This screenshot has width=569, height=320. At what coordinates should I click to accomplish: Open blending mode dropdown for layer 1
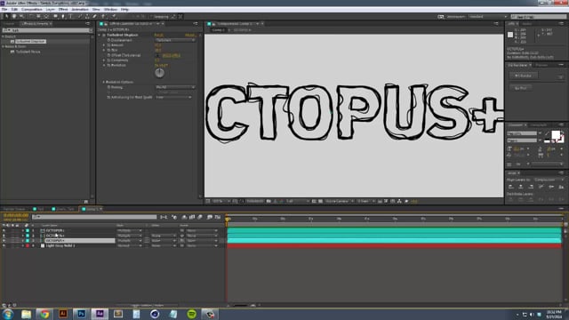[x=130, y=230]
